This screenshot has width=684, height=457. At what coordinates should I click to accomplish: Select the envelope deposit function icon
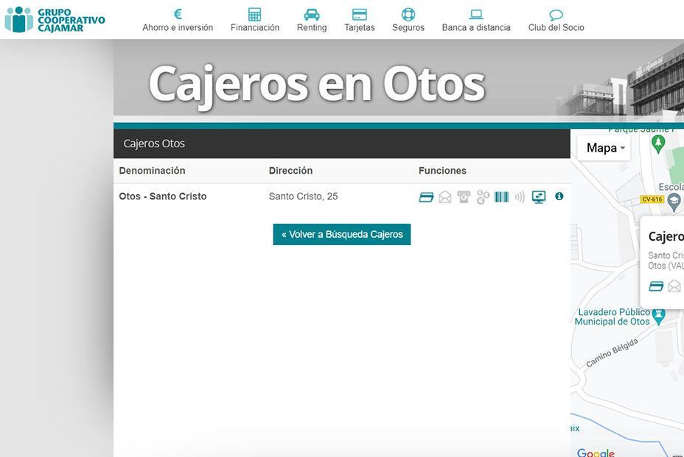click(x=445, y=196)
